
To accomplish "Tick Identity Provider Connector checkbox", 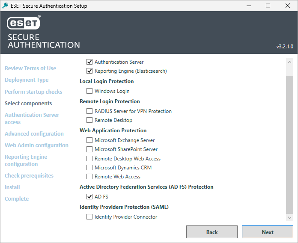I will coord(89,217).
